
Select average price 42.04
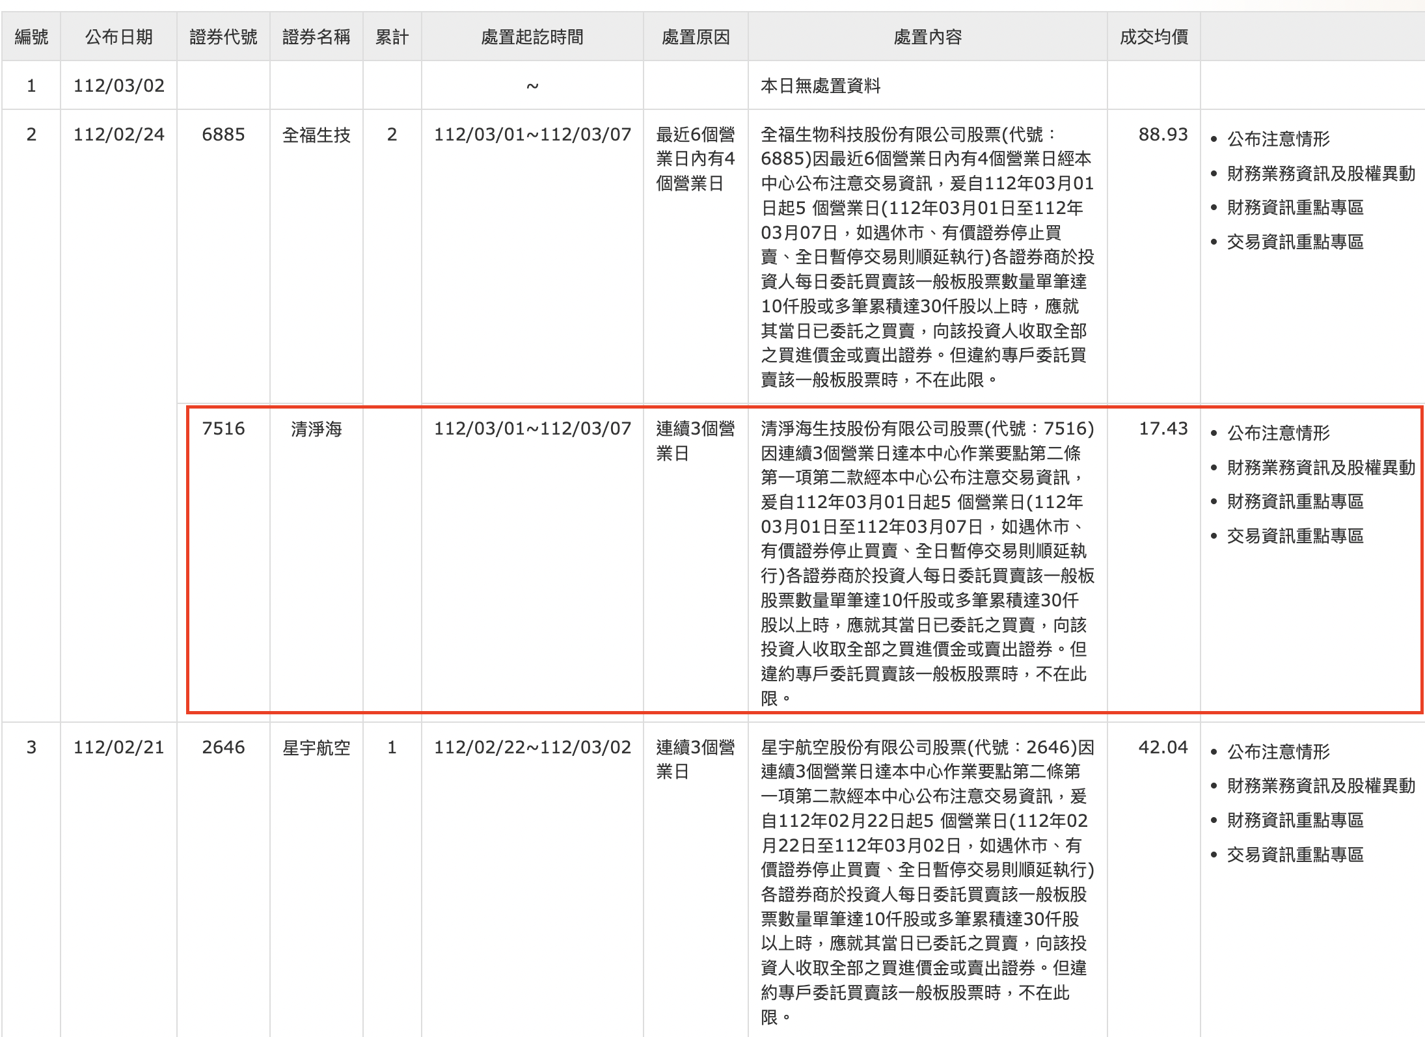[x=1163, y=747]
